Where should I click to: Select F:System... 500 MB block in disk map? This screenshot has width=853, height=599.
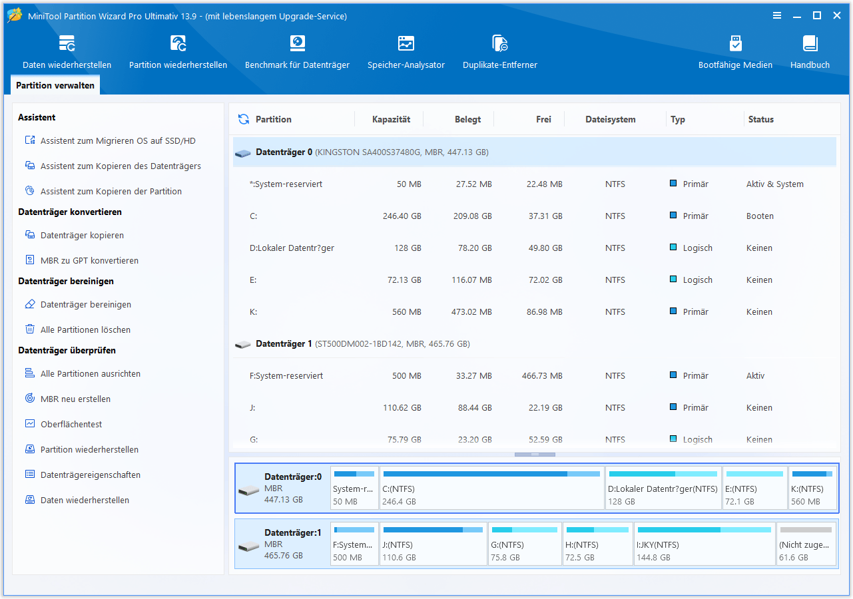tap(354, 544)
